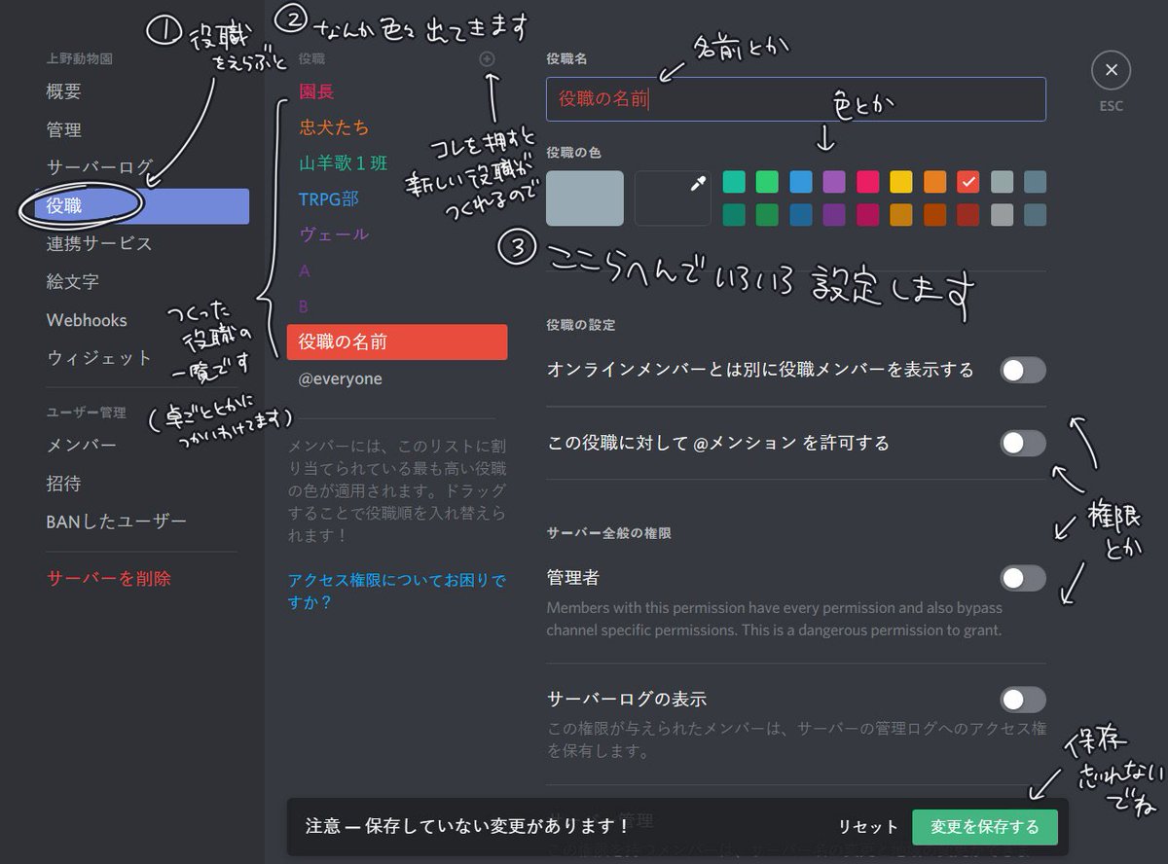Toggle allow @mention for this role
Image resolution: width=1168 pixels, height=864 pixels.
point(1023,444)
